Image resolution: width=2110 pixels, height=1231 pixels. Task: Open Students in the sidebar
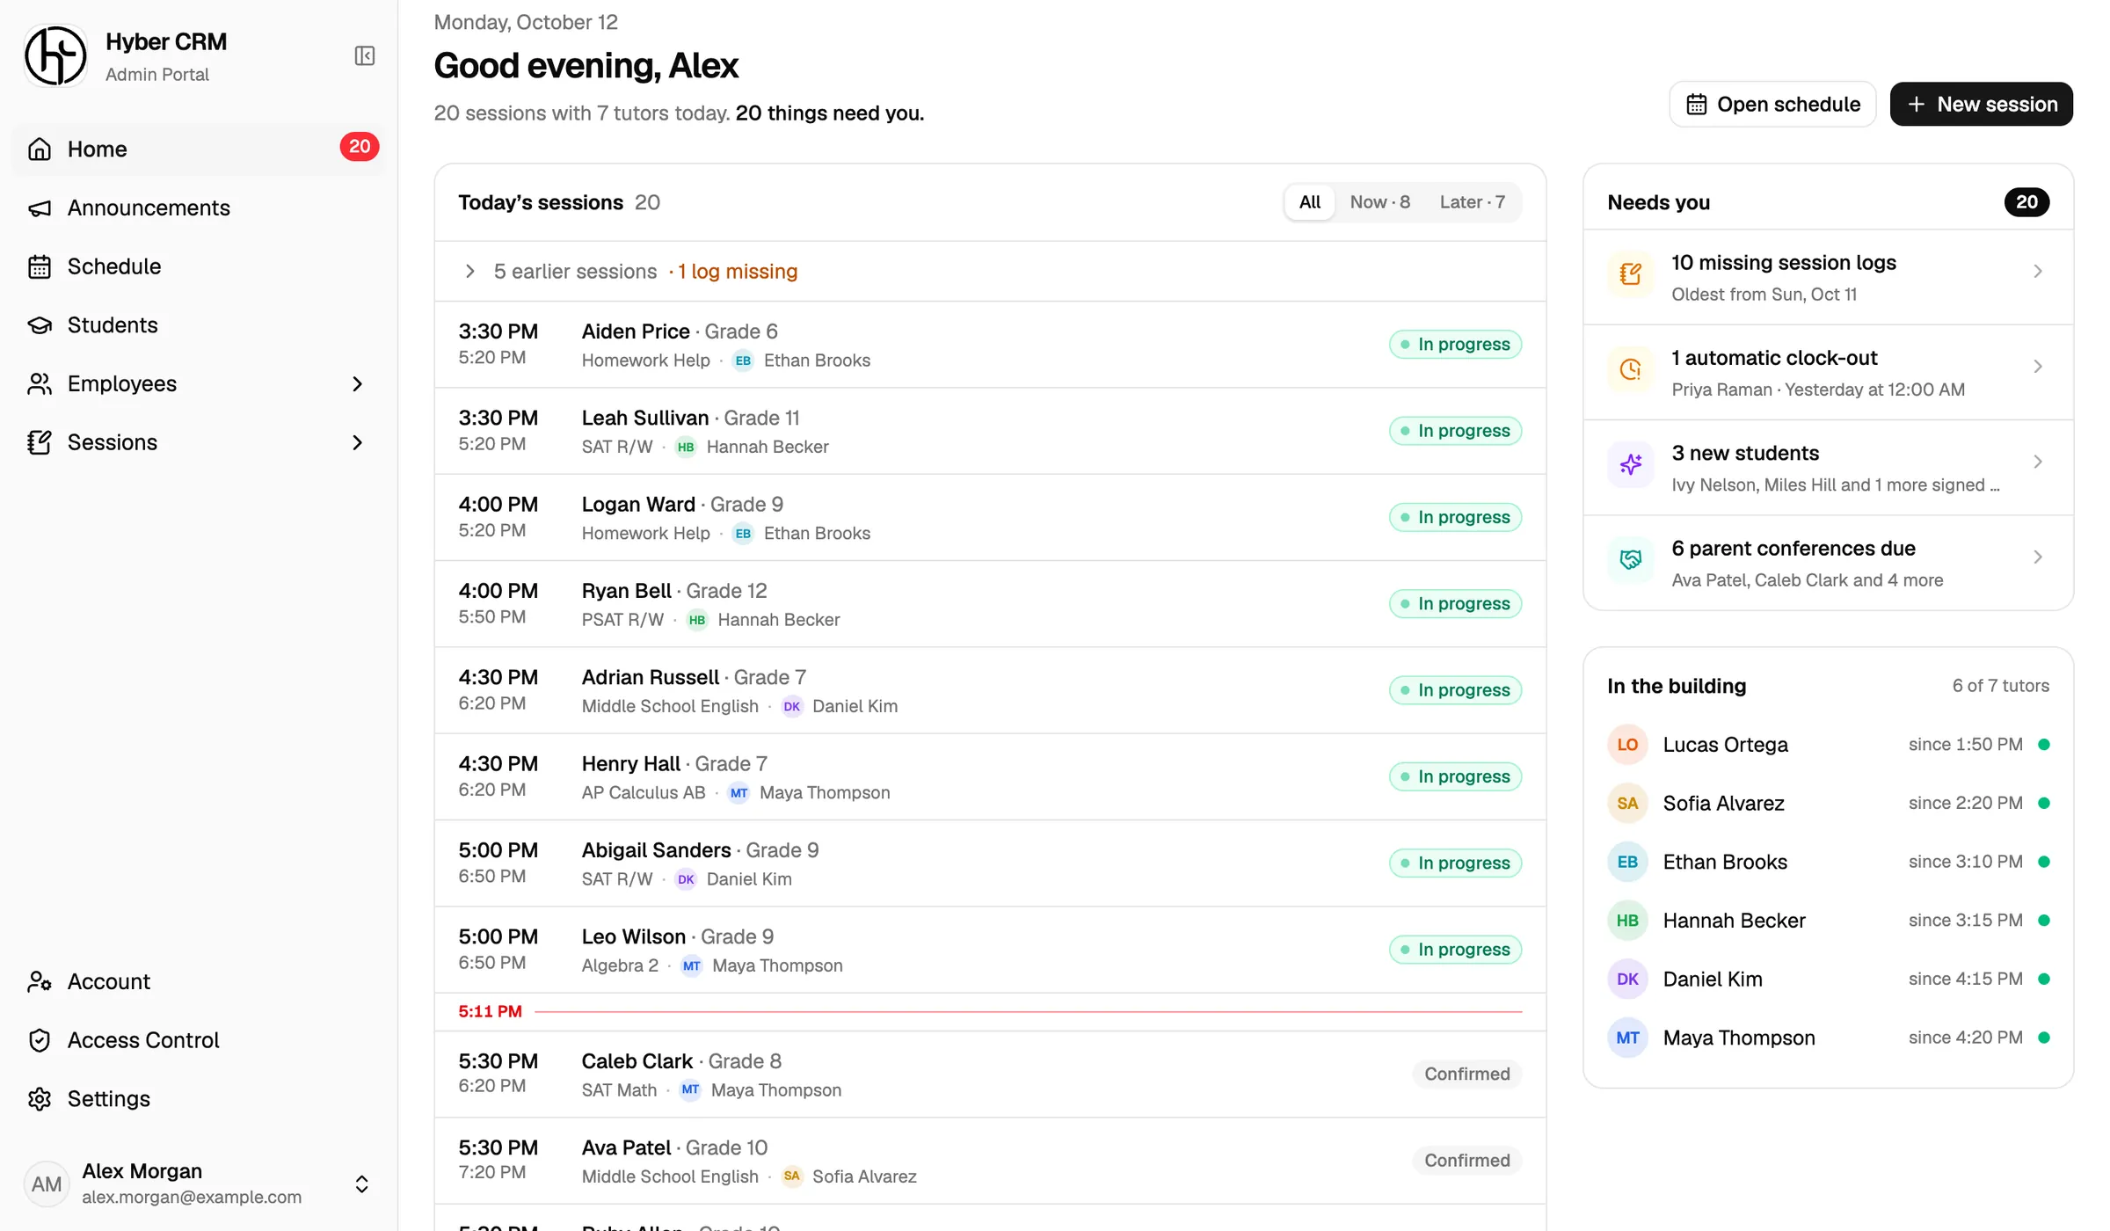(x=199, y=325)
